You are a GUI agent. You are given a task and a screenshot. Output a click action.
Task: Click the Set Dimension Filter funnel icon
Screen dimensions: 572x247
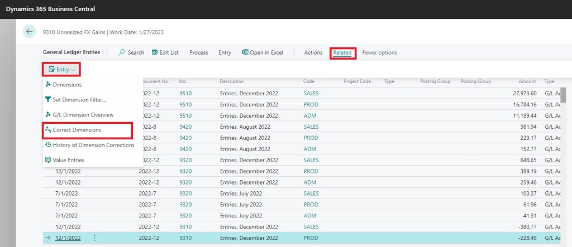[48, 100]
